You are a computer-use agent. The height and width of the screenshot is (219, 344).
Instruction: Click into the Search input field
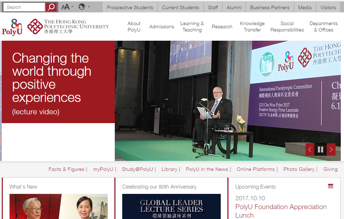pos(24,7)
